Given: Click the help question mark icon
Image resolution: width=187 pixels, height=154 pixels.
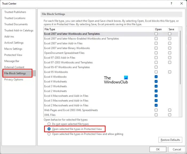Looking at the screenshot, I should (171, 3).
